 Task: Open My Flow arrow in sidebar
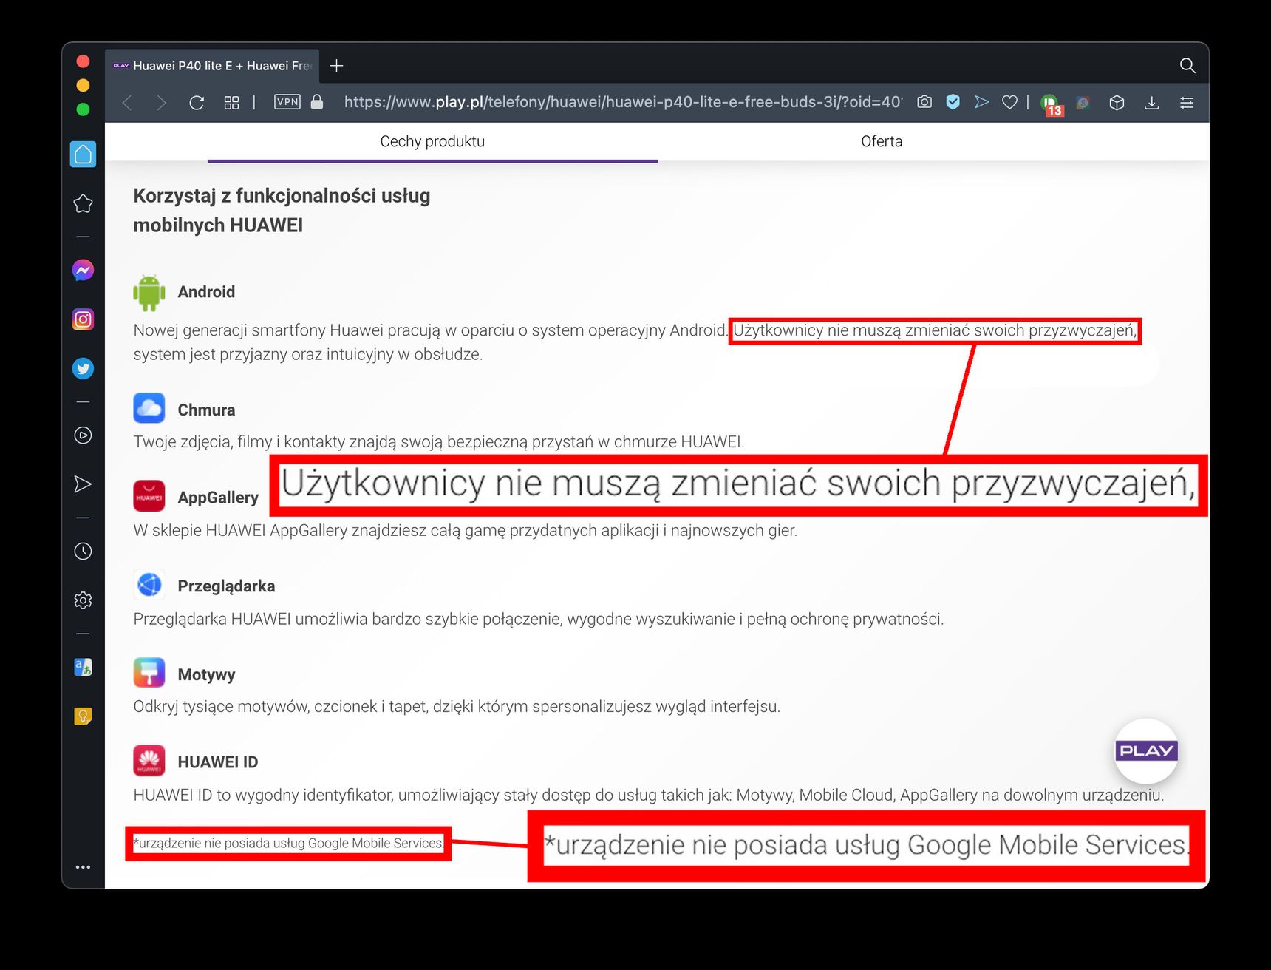(x=83, y=484)
